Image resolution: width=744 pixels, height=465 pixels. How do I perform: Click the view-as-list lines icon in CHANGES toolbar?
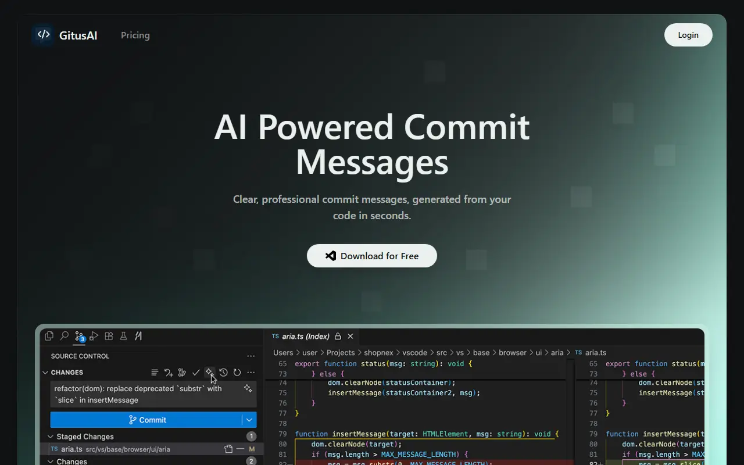(x=155, y=373)
